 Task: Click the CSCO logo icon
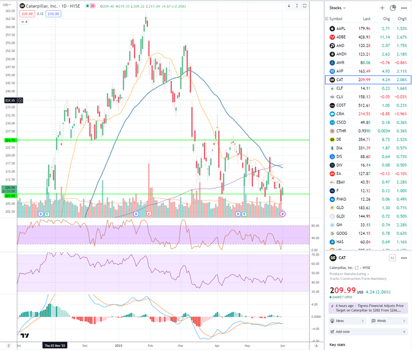click(332, 122)
